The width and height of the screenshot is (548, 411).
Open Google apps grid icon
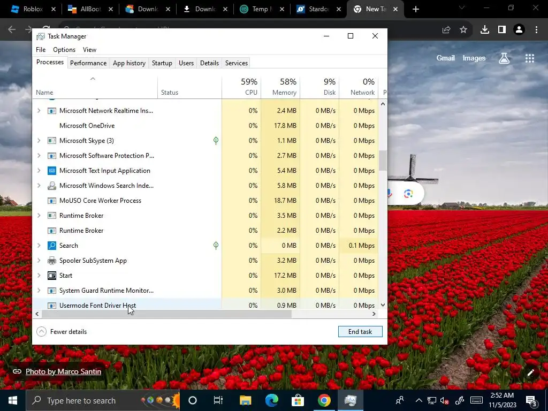(x=530, y=58)
